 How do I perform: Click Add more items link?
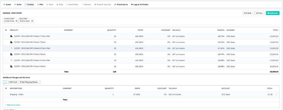12,105
